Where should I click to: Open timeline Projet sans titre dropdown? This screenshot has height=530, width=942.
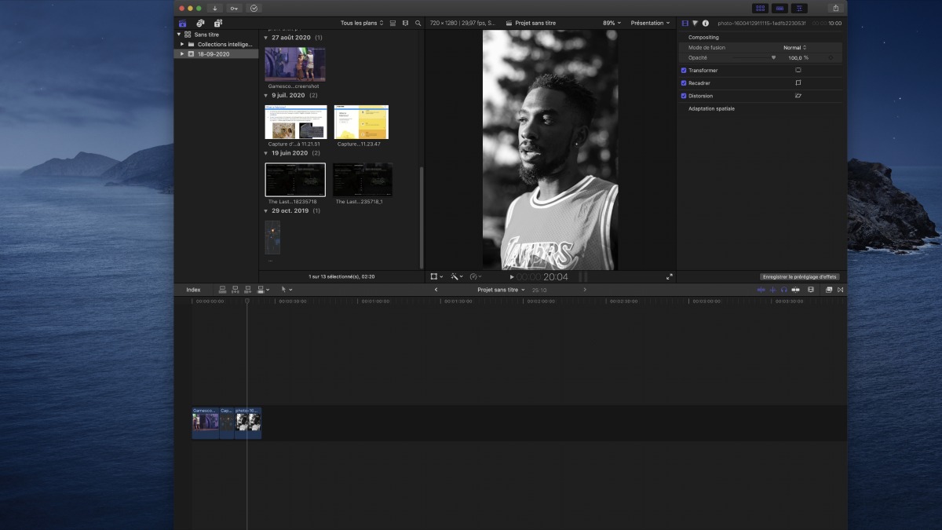501,290
